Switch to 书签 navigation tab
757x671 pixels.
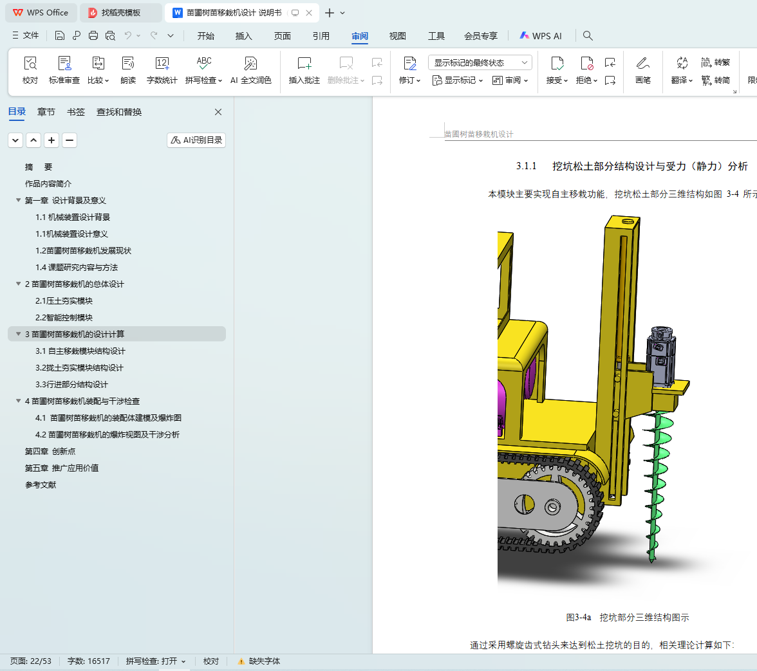(x=76, y=112)
